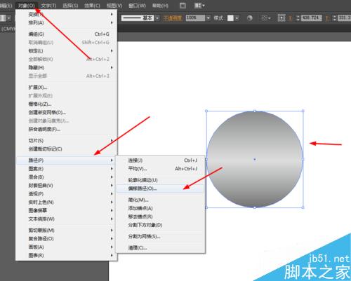Click the transform reference point grid icon
Screen dimensions: 351x281
pos(282,18)
